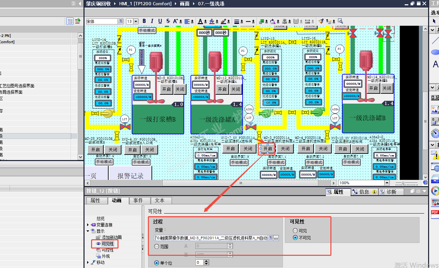This screenshot has height=268, width=439.
Task: Open the 100% zoom level dropdown
Action: point(387,183)
